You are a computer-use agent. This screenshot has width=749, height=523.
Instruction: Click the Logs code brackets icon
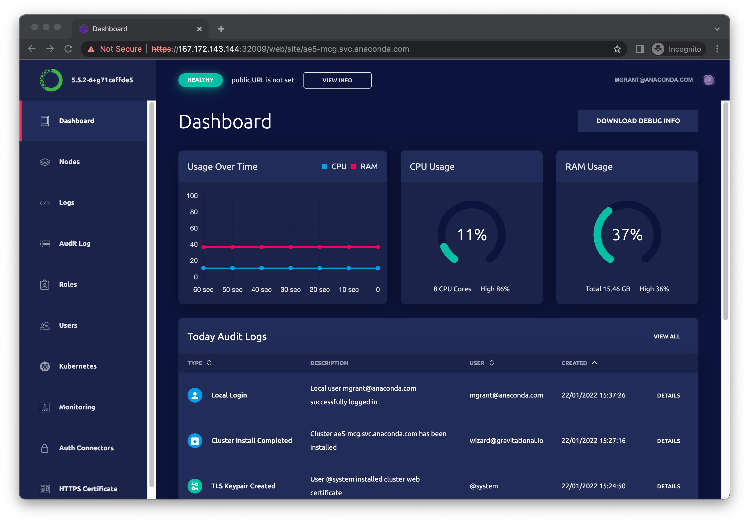45,203
